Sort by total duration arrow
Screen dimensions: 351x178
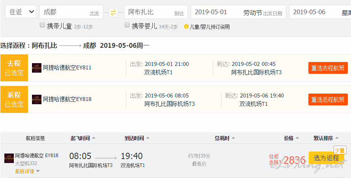click(x=233, y=138)
